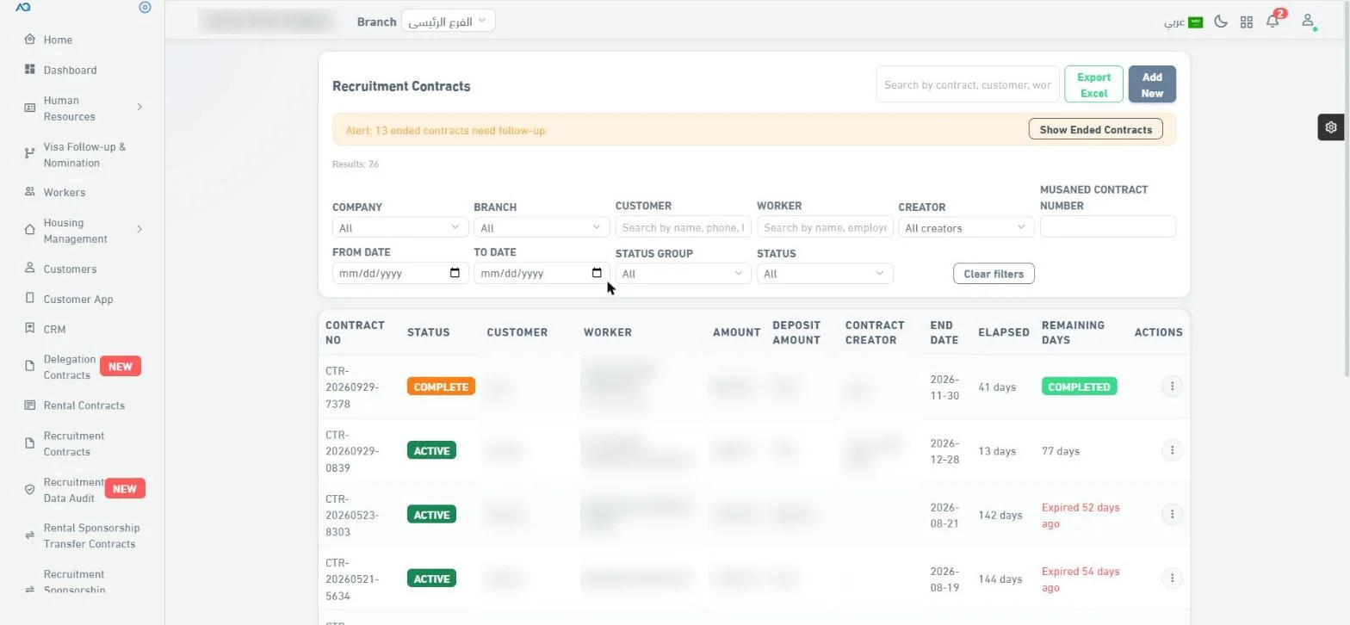Open the Branch selector dropdown
The image size is (1350, 625).
click(449, 21)
